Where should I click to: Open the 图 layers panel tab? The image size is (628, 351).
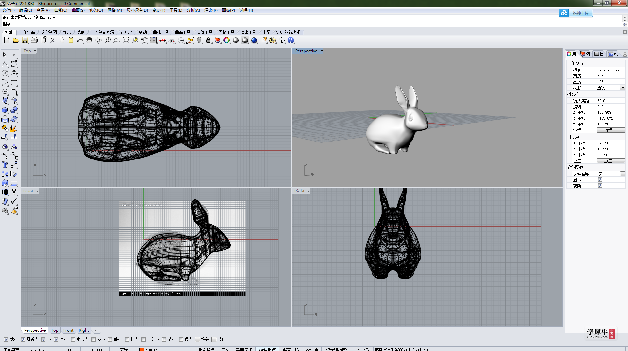tap(585, 54)
